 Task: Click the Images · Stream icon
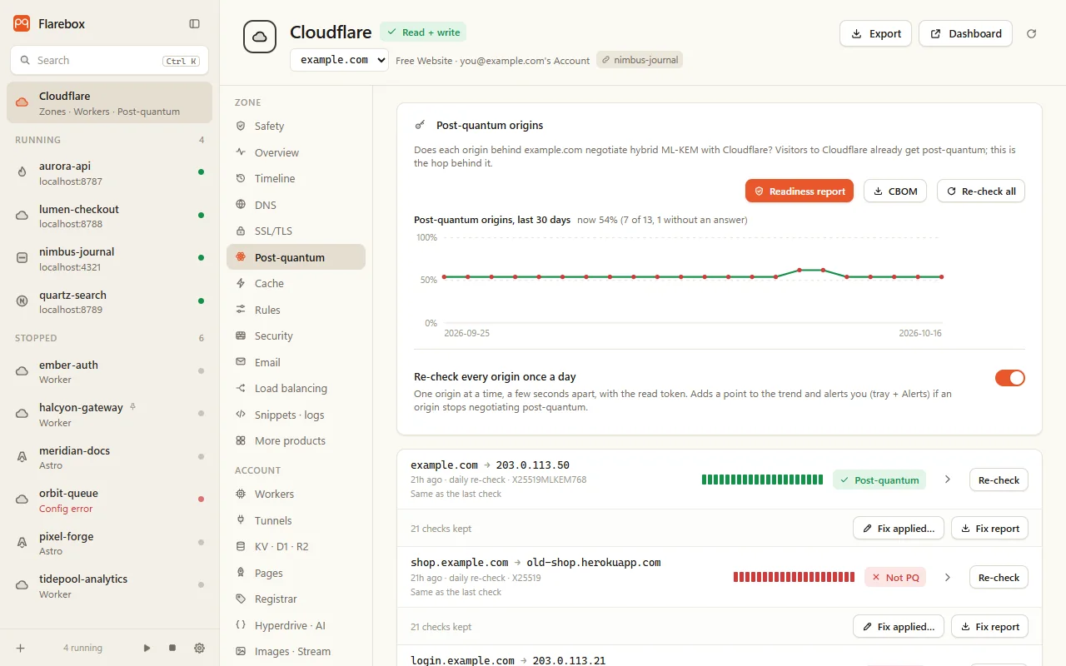(241, 651)
